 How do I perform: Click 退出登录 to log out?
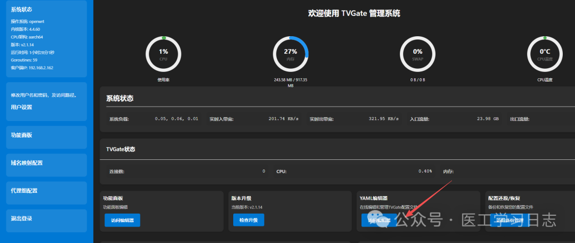coord(22,218)
